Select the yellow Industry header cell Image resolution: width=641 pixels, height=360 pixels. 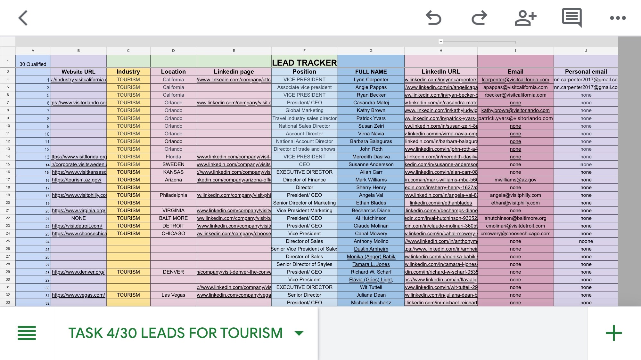[x=128, y=72]
